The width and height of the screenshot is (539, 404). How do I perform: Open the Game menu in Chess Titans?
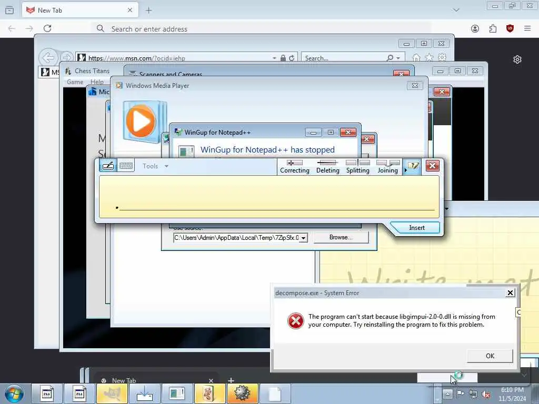(x=75, y=82)
